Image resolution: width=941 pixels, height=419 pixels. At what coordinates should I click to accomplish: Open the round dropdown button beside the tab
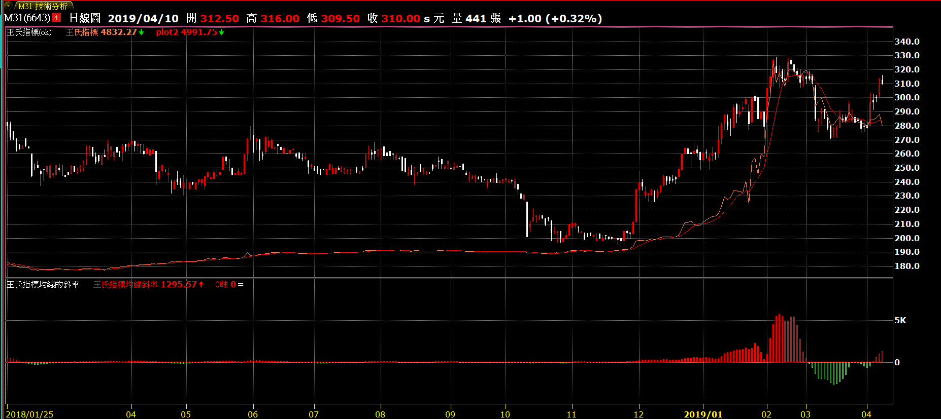[x=8, y=6]
